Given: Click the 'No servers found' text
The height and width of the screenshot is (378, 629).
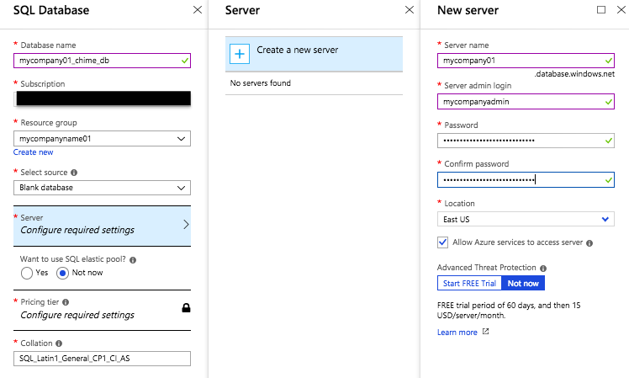Looking at the screenshot, I should [x=261, y=83].
